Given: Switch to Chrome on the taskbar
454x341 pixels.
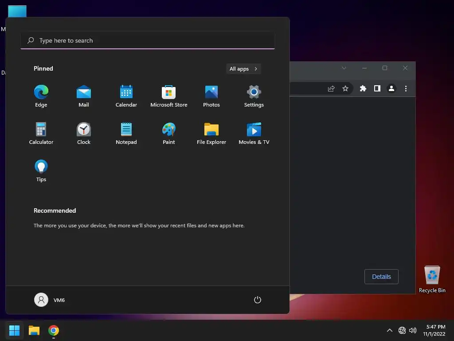Looking at the screenshot, I should (x=54, y=330).
